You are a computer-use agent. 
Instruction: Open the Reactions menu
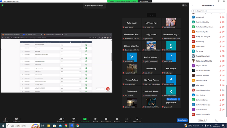click(117, 120)
